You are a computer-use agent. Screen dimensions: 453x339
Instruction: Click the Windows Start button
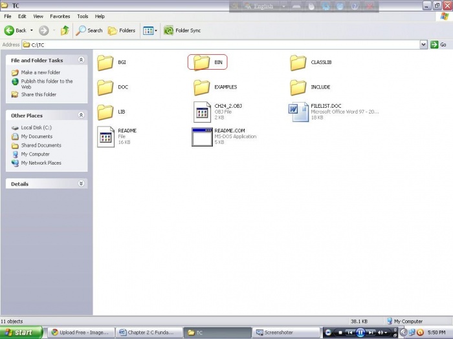click(21, 333)
